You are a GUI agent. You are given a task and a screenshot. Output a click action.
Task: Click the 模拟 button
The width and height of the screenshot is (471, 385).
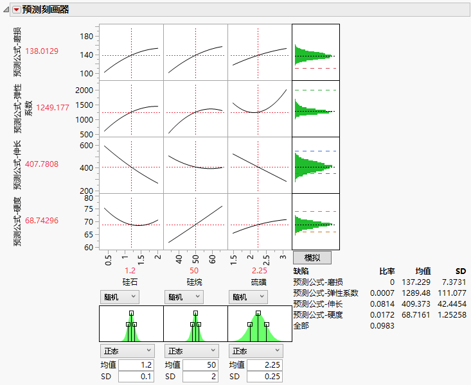(312, 258)
